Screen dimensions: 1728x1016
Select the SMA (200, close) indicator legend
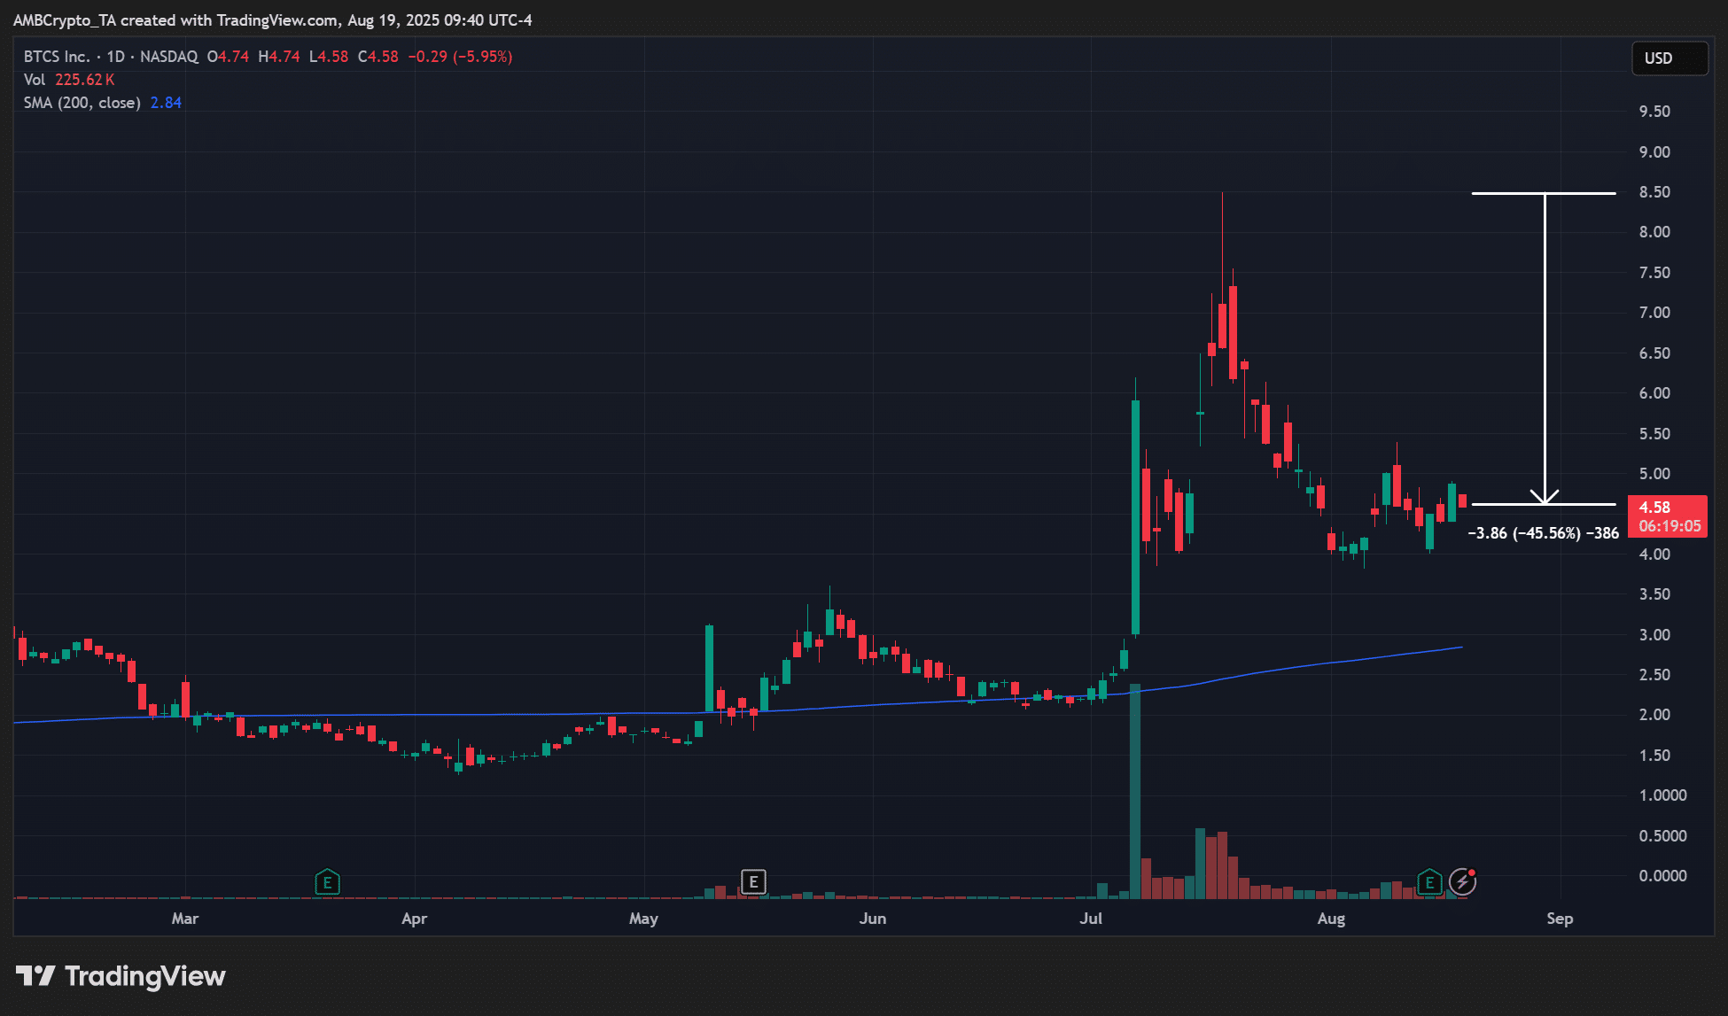[82, 103]
